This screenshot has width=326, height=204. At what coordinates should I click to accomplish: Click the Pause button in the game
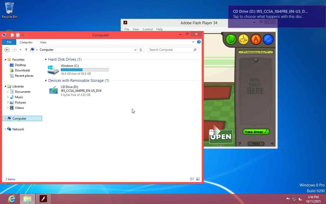click(x=256, y=144)
